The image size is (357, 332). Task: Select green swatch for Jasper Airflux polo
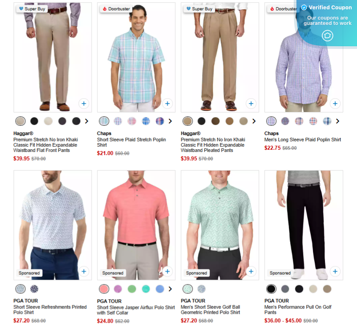click(132, 289)
